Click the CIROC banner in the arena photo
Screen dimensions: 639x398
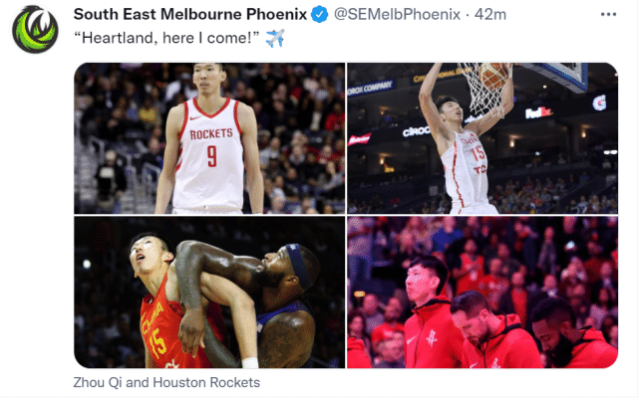tap(416, 131)
